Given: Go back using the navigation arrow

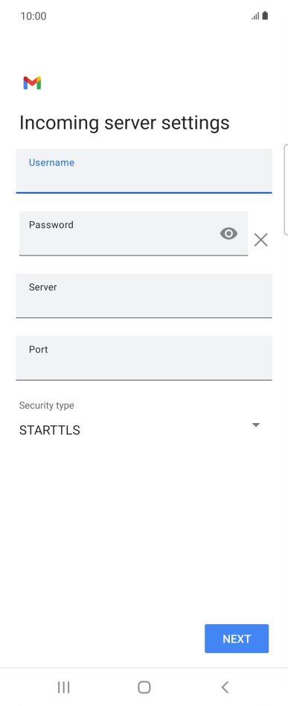Looking at the screenshot, I should click(225, 687).
